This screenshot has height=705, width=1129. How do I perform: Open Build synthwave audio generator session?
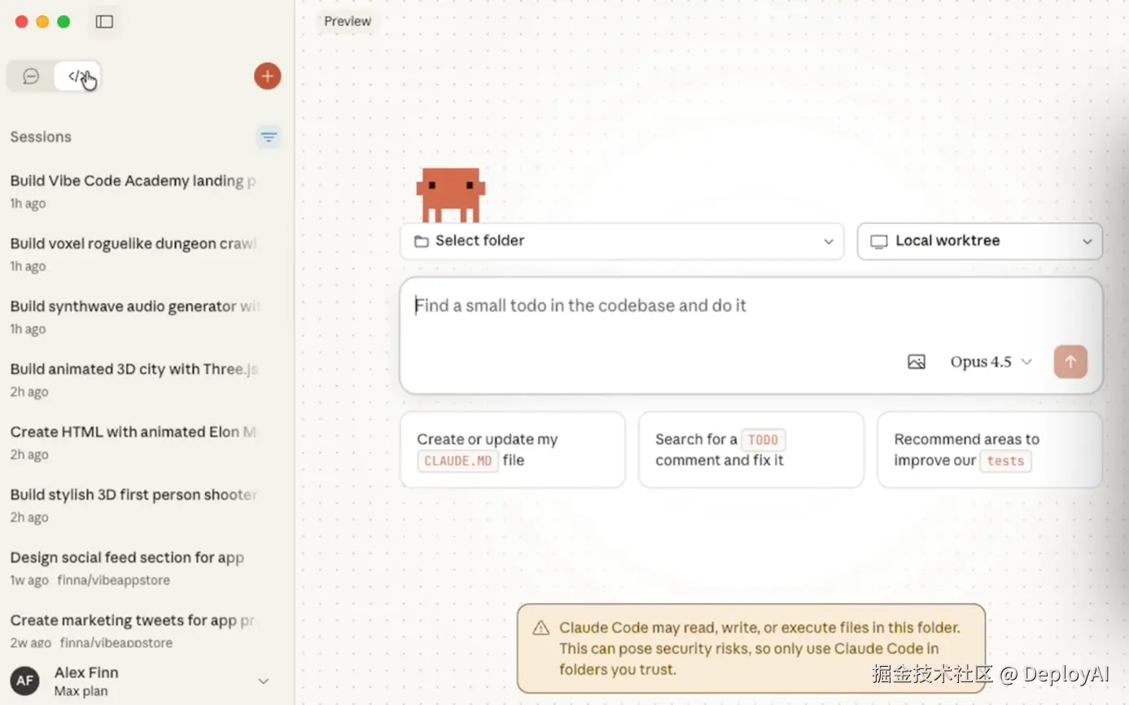(x=133, y=317)
